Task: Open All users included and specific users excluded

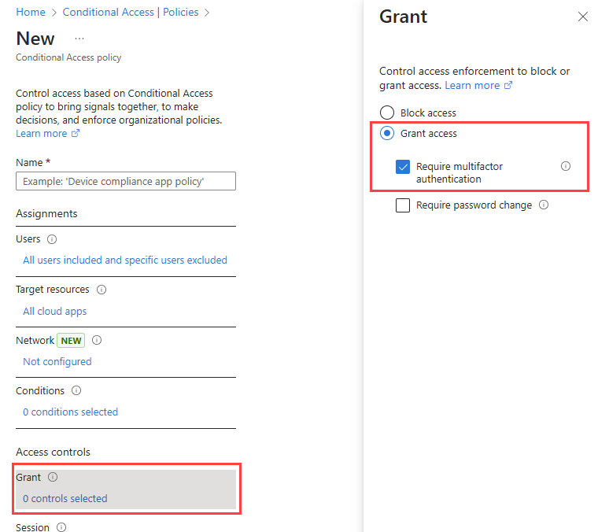Action: click(x=125, y=260)
